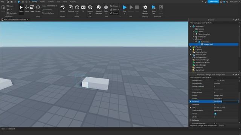241x135 pixels.
Task: Click quick-access Play arrow in title bar
Action: (19, 1)
